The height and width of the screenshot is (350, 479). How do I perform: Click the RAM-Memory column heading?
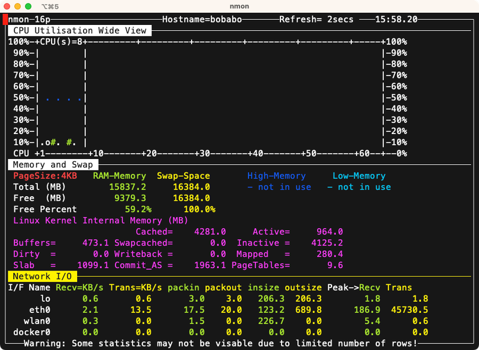pos(119,176)
